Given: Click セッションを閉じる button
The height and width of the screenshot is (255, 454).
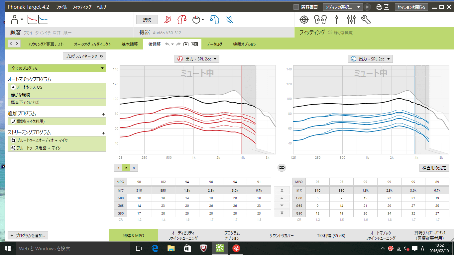Looking at the screenshot, I should click(x=411, y=7).
